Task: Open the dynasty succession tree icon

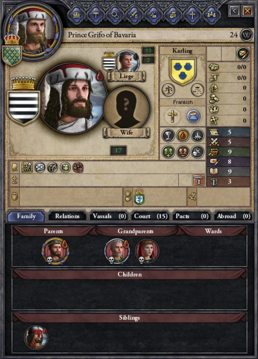Action: tap(197, 90)
